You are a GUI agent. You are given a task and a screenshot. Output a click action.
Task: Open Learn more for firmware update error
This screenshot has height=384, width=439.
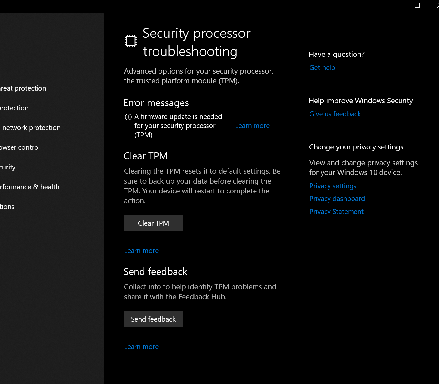[x=252, y=126]
